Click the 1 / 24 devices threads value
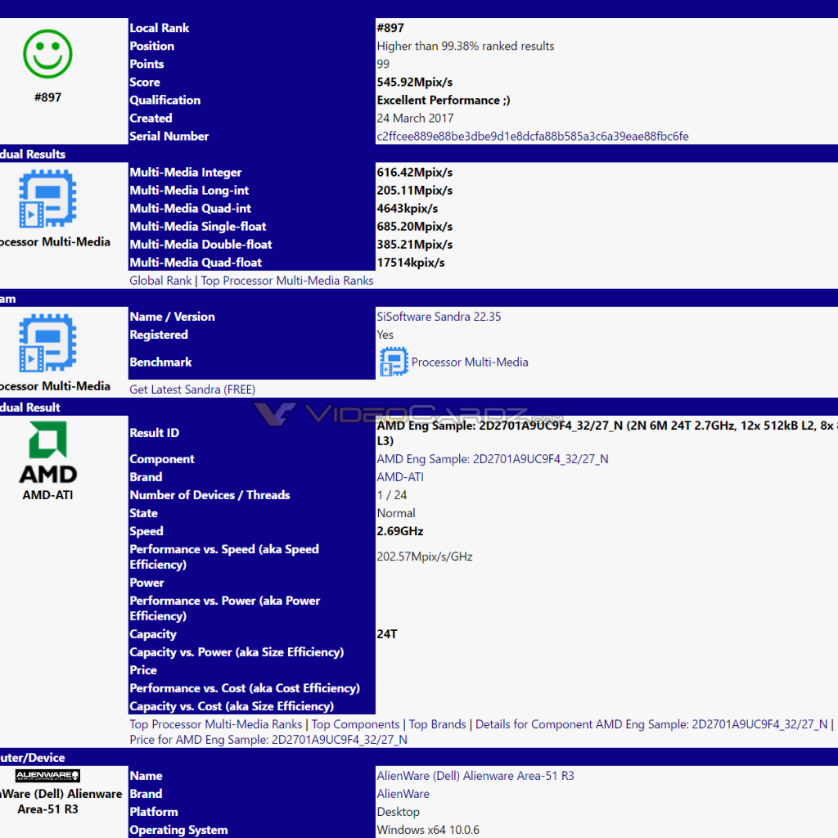 pos(391,495)
